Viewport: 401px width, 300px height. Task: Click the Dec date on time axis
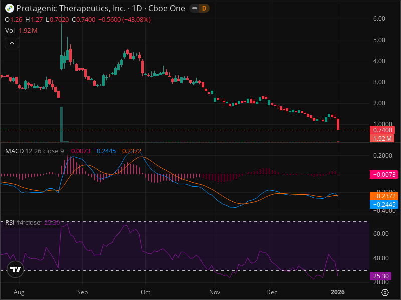click(271, 292)
